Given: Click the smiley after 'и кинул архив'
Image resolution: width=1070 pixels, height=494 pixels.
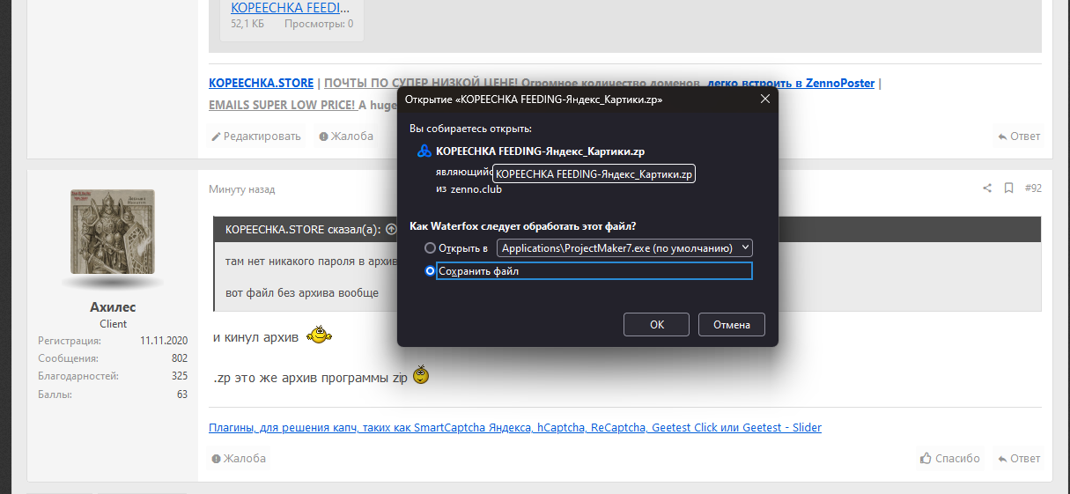Looking at the screenshot, I should 319,335.
